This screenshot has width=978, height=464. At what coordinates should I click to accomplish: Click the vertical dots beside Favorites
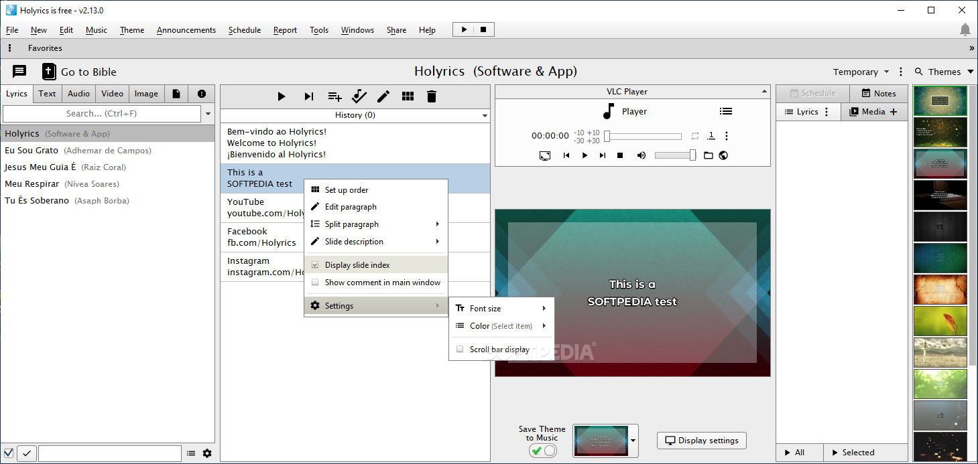(x=9, y=48)
